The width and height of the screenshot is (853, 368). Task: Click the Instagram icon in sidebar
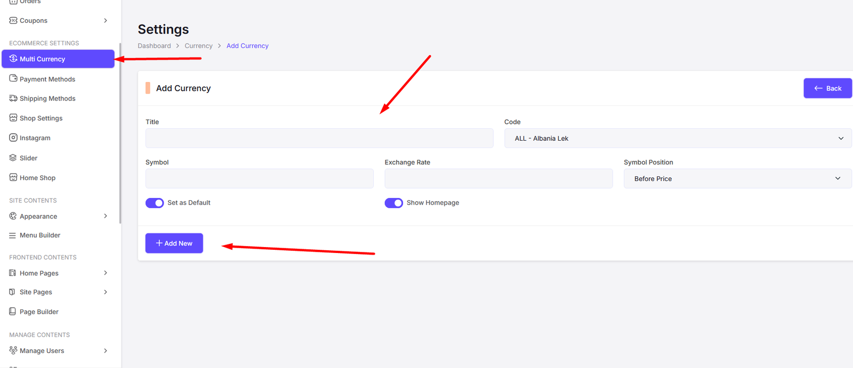coord(13,137)
